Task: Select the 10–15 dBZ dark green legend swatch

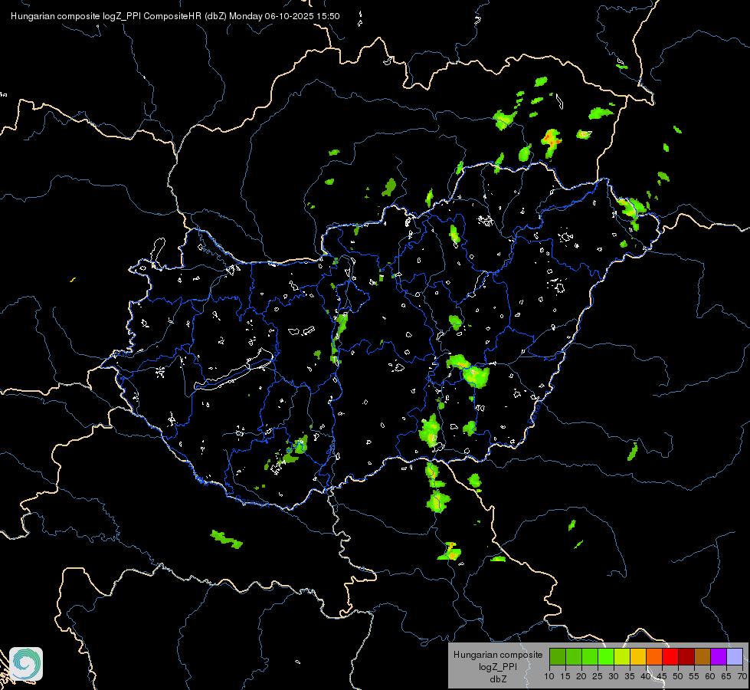Action: coord(558,656)
